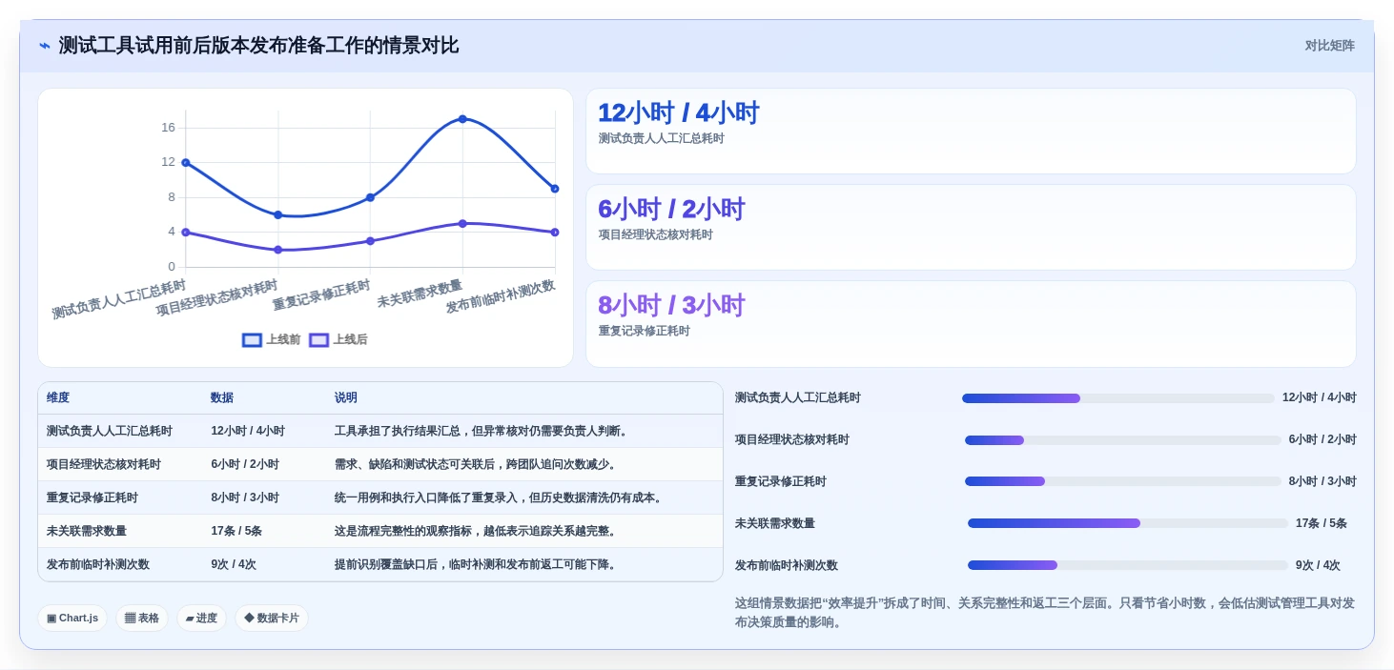
Task: Click table cell 测试负责人人工汇总耗时
Action: tap(110, 432)
